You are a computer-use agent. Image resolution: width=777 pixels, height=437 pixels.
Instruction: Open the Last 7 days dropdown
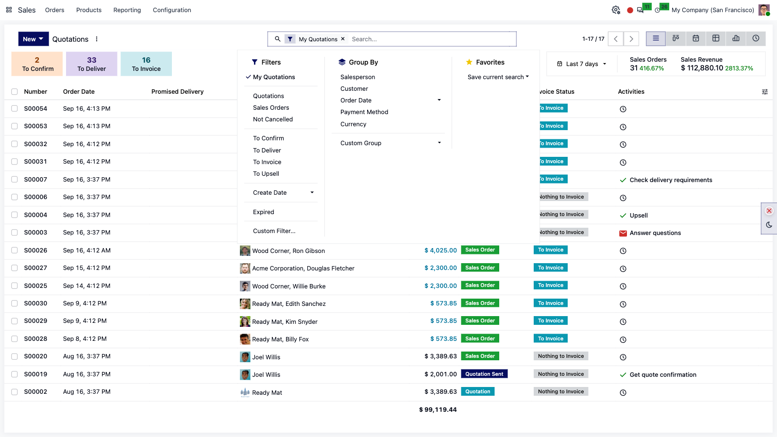(582, 64)
